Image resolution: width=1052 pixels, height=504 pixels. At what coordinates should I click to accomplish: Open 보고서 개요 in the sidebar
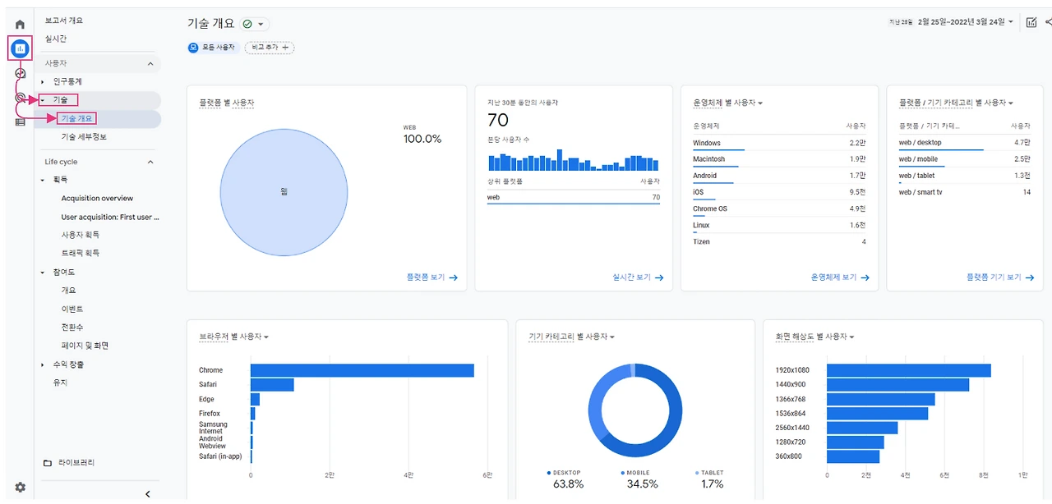pos(63,21)
